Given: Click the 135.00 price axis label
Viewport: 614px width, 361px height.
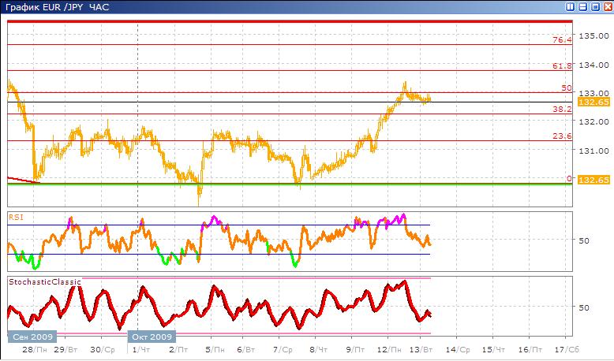Looking at the screenshot, I should point(592,36).
